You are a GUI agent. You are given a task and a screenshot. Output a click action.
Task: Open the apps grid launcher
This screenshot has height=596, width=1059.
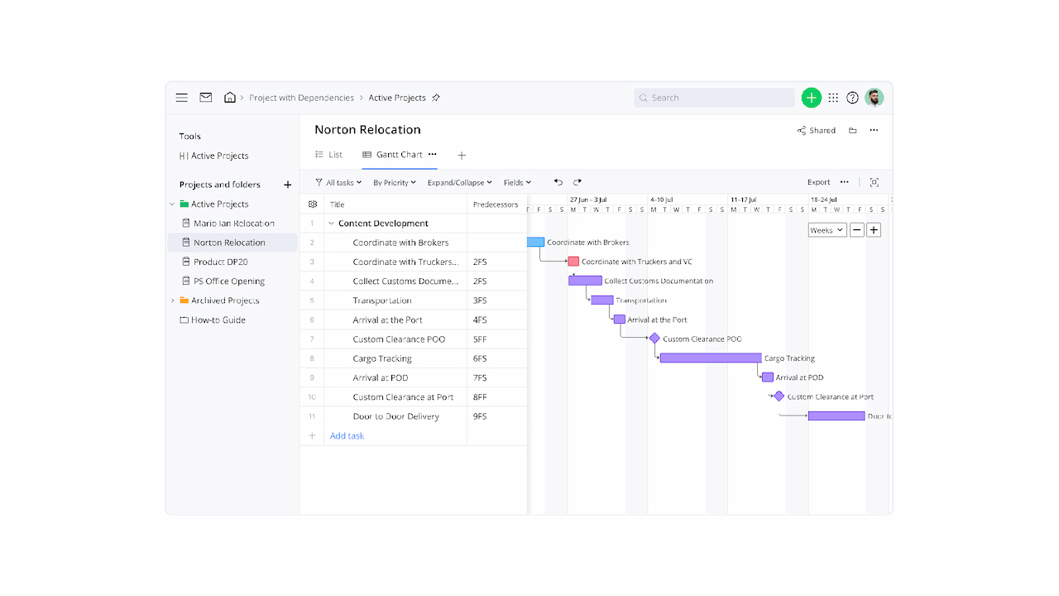pyautogui.click(x=834, y=97)
